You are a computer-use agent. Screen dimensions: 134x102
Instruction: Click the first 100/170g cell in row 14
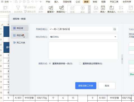coord(42,98)
